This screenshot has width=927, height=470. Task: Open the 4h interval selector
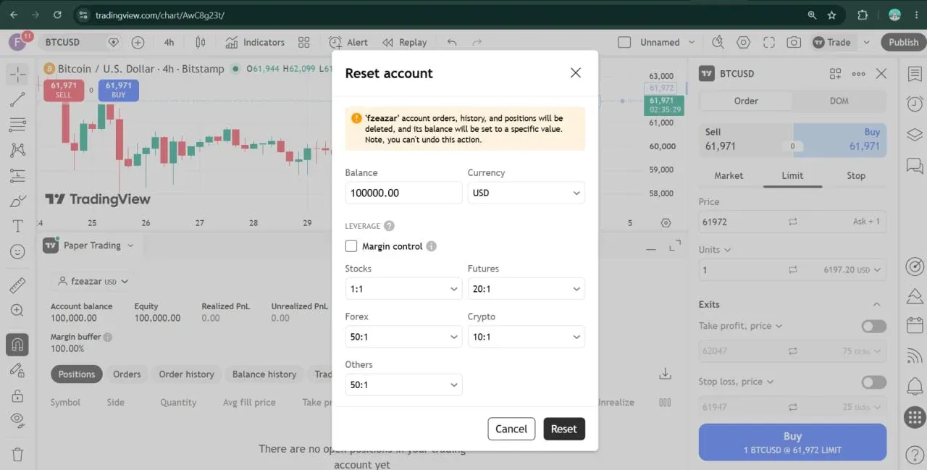169,42
